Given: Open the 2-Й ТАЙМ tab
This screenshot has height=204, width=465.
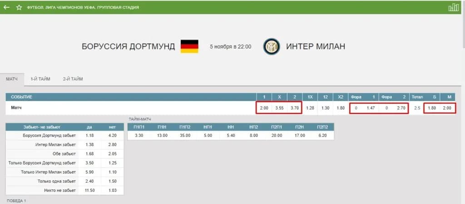Looking at the screenshot, I should (73, 79).
